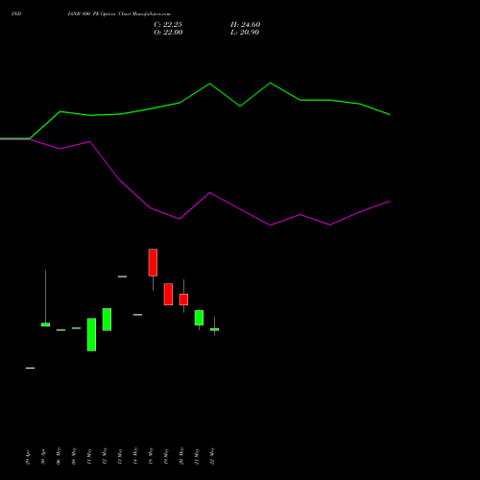Select the 22 May date label
The width and height of the screenshot is (480, 480).
pyautogui.click(x=212, y=456)
